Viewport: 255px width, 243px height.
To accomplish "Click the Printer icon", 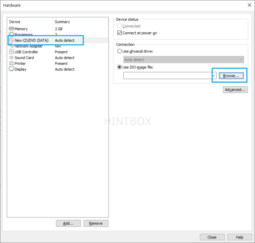I will point(11,64).
